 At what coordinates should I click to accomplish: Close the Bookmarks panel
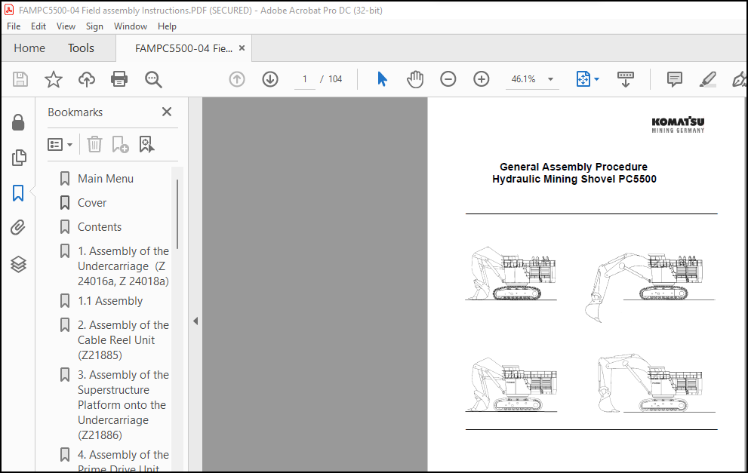point(167,112)
